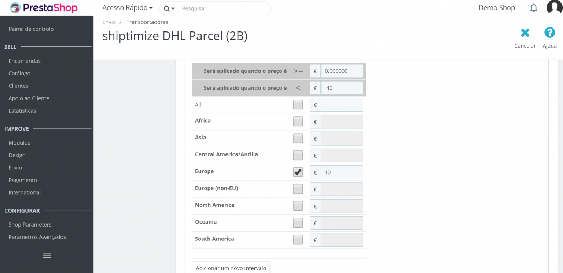Check the All zones checkbox

(x=298, y=105)
